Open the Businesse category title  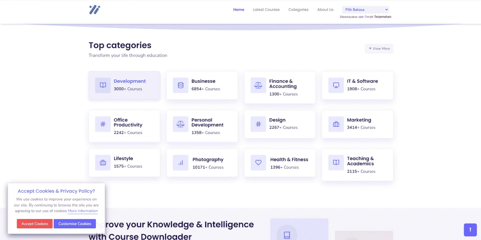203,81
